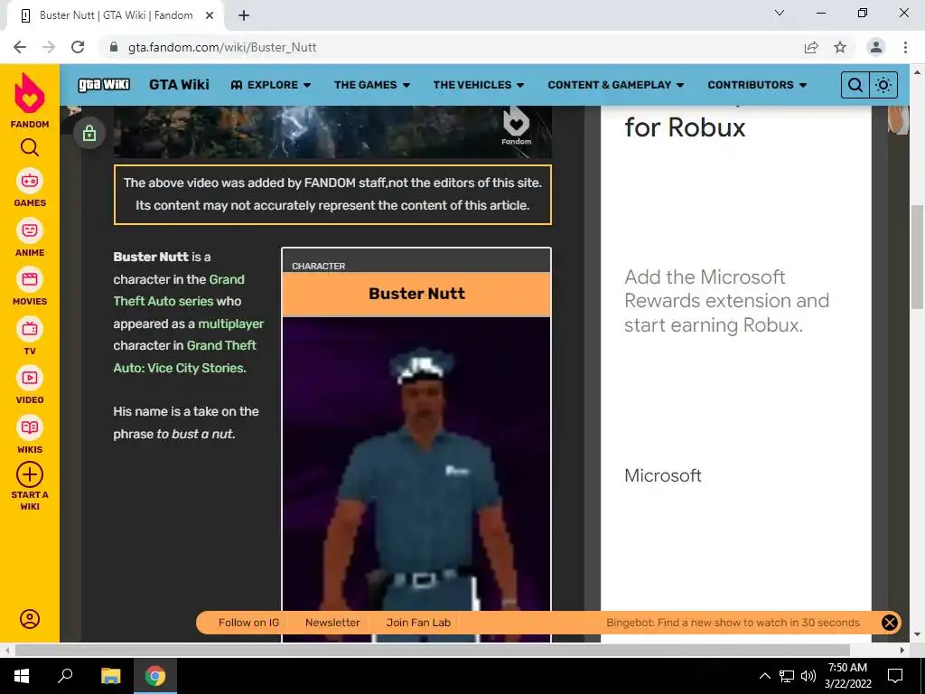The width and height of the screenshot is (925, 694).
Task: Reload the page in Chrome
Action: tap(78, 47)
